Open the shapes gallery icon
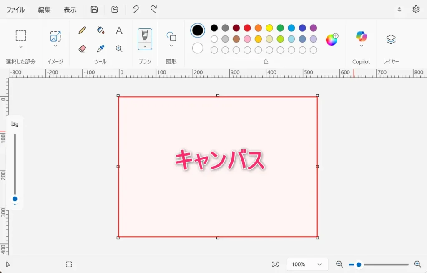427x273 pixels. click(x=171, y=36)
